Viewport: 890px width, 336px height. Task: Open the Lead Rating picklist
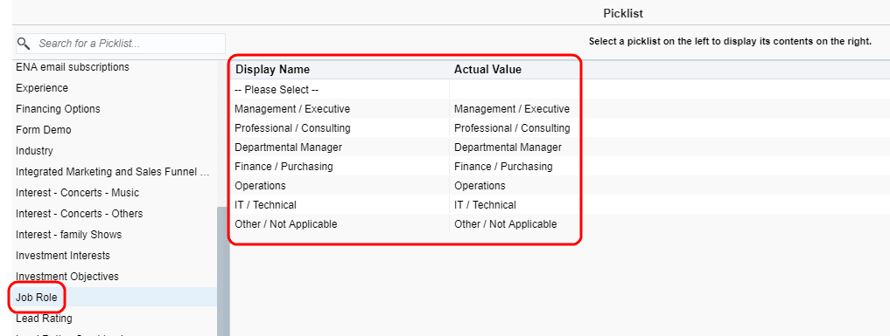point(45,318)
